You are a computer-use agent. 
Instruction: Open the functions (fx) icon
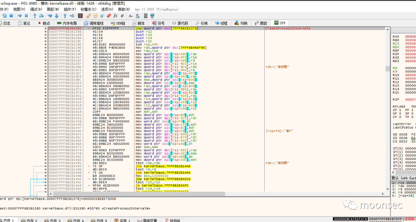pyautogui.click(x=116, y=16)
